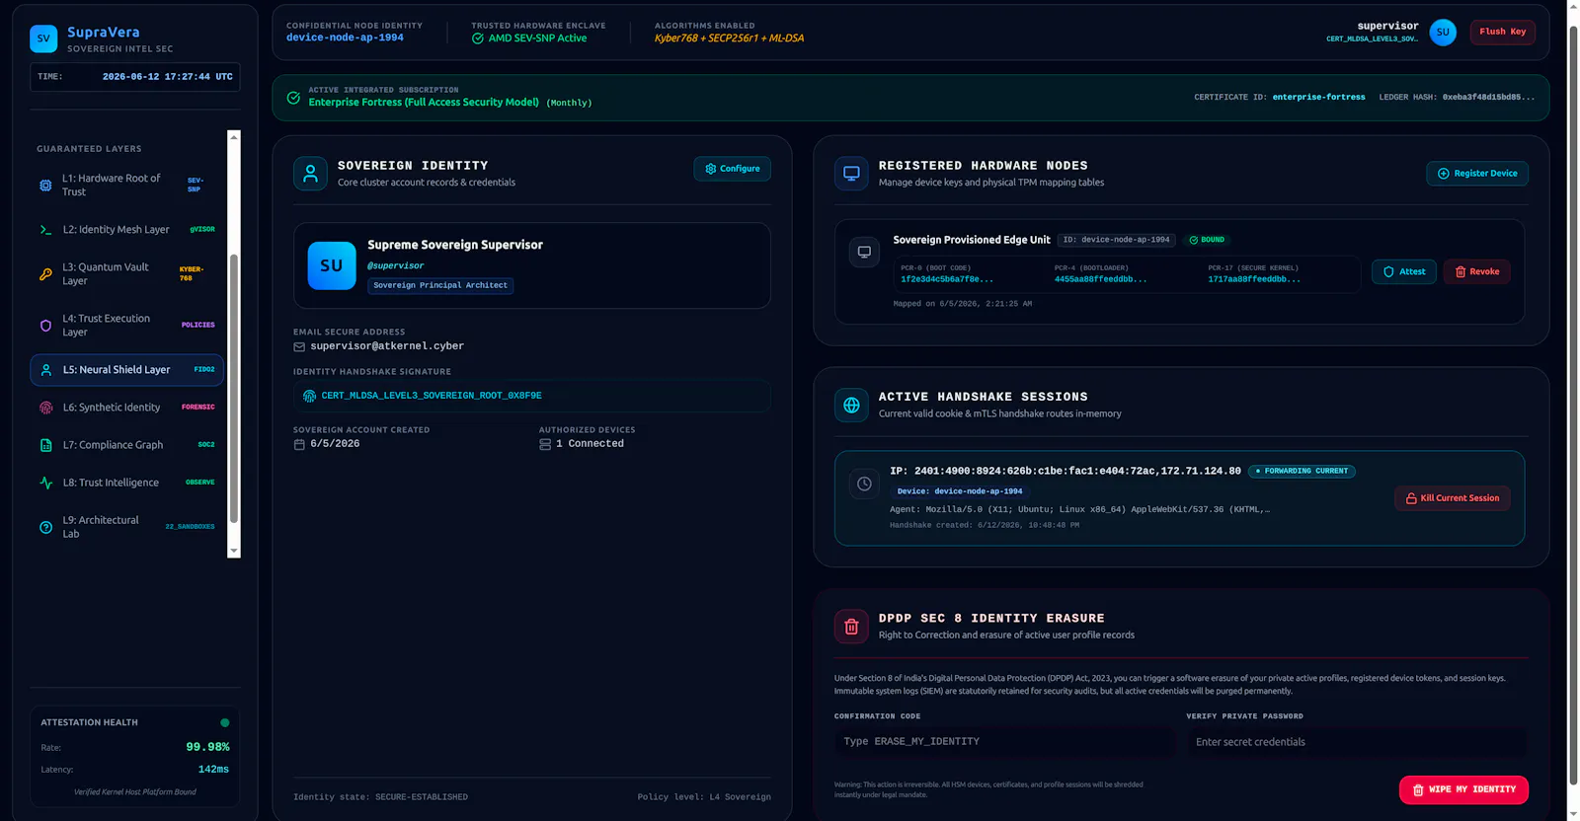Click the SU avatar in top header
This screenshot has width=1580, height=821.
(1443, 32)
